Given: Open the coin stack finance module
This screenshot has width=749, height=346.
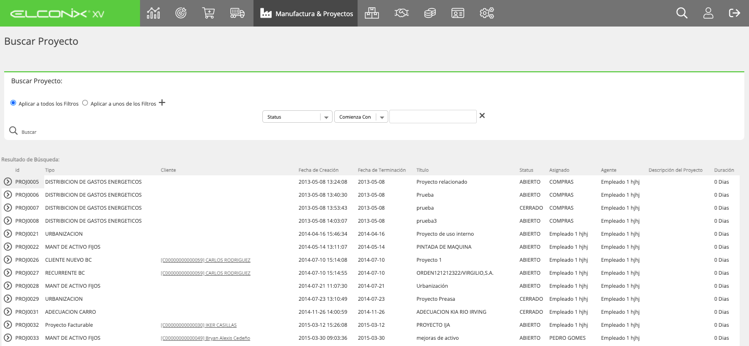Looking at the screenshot, I should (x=430, y=13).
